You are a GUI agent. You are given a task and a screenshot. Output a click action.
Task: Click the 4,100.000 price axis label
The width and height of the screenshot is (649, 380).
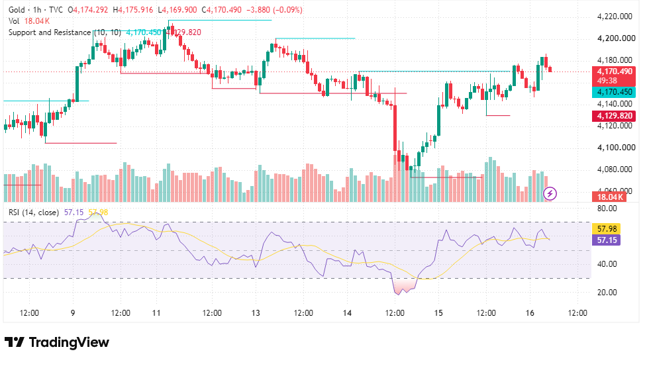616,148
